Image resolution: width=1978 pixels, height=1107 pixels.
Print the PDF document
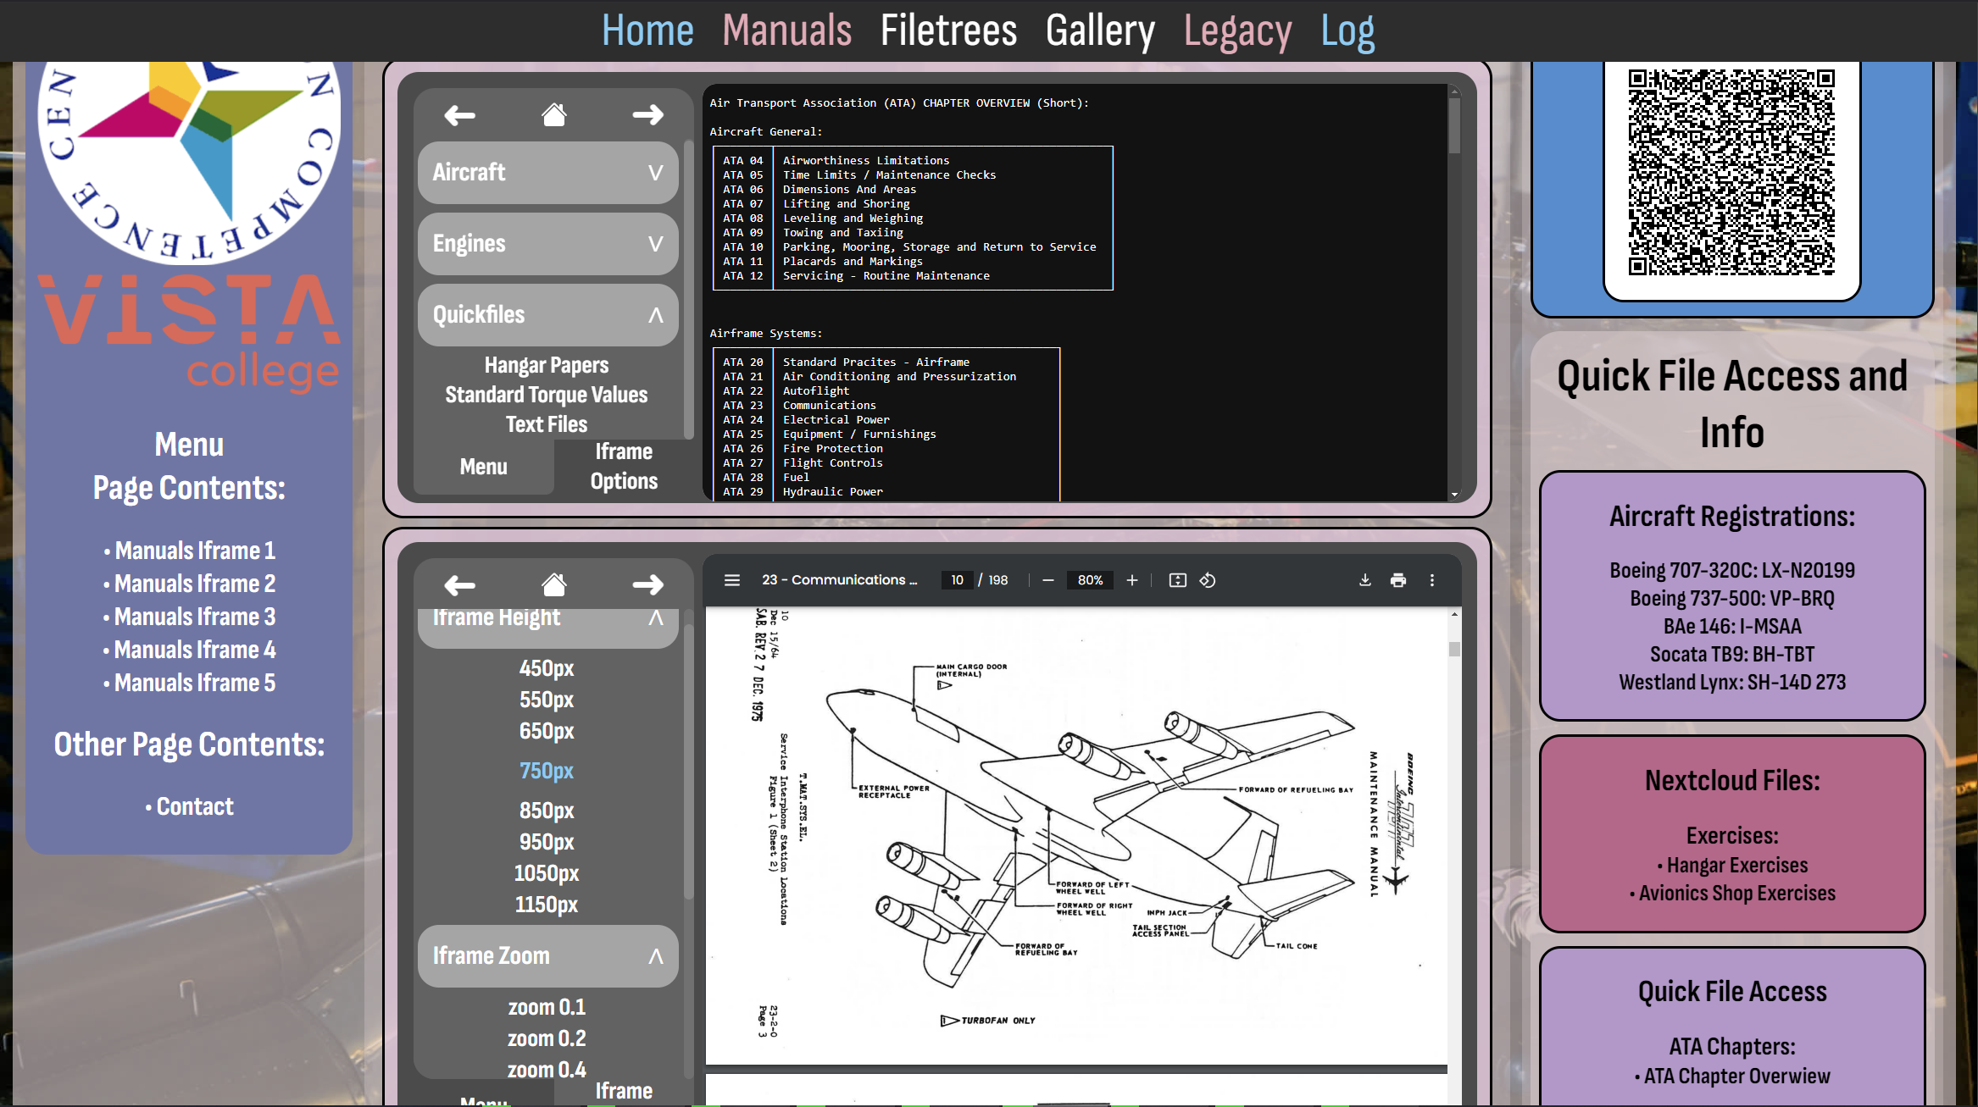[1398, 580]
